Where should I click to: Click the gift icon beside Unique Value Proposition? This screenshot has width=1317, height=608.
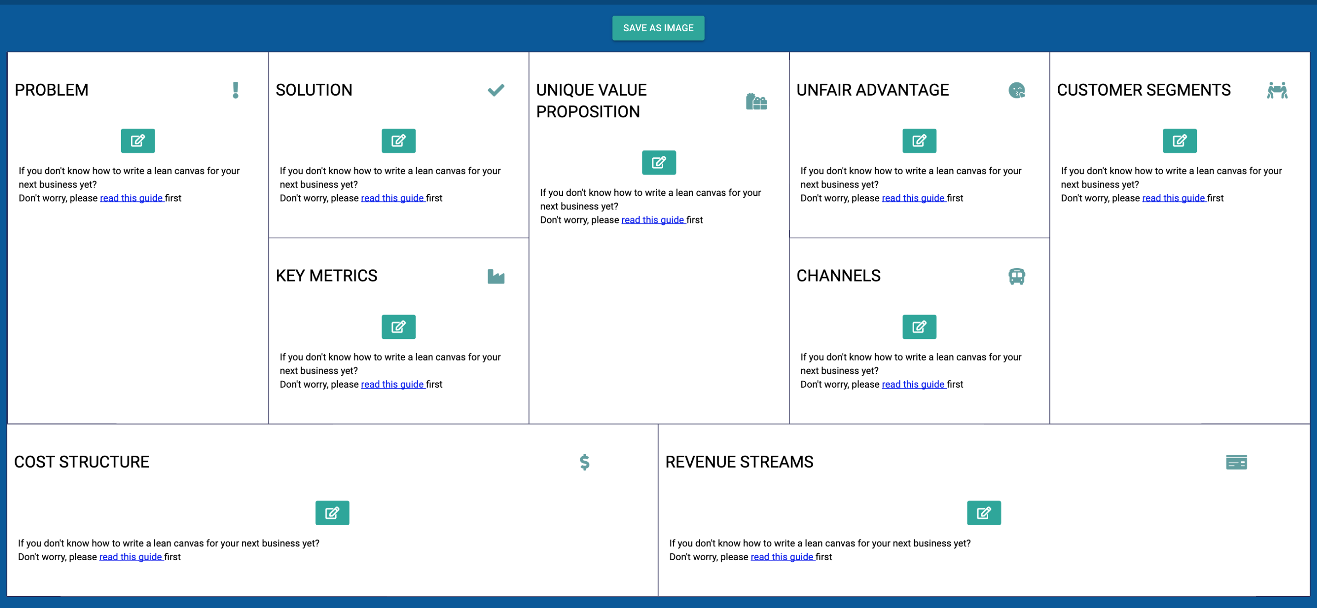click(x=756, y=101)
